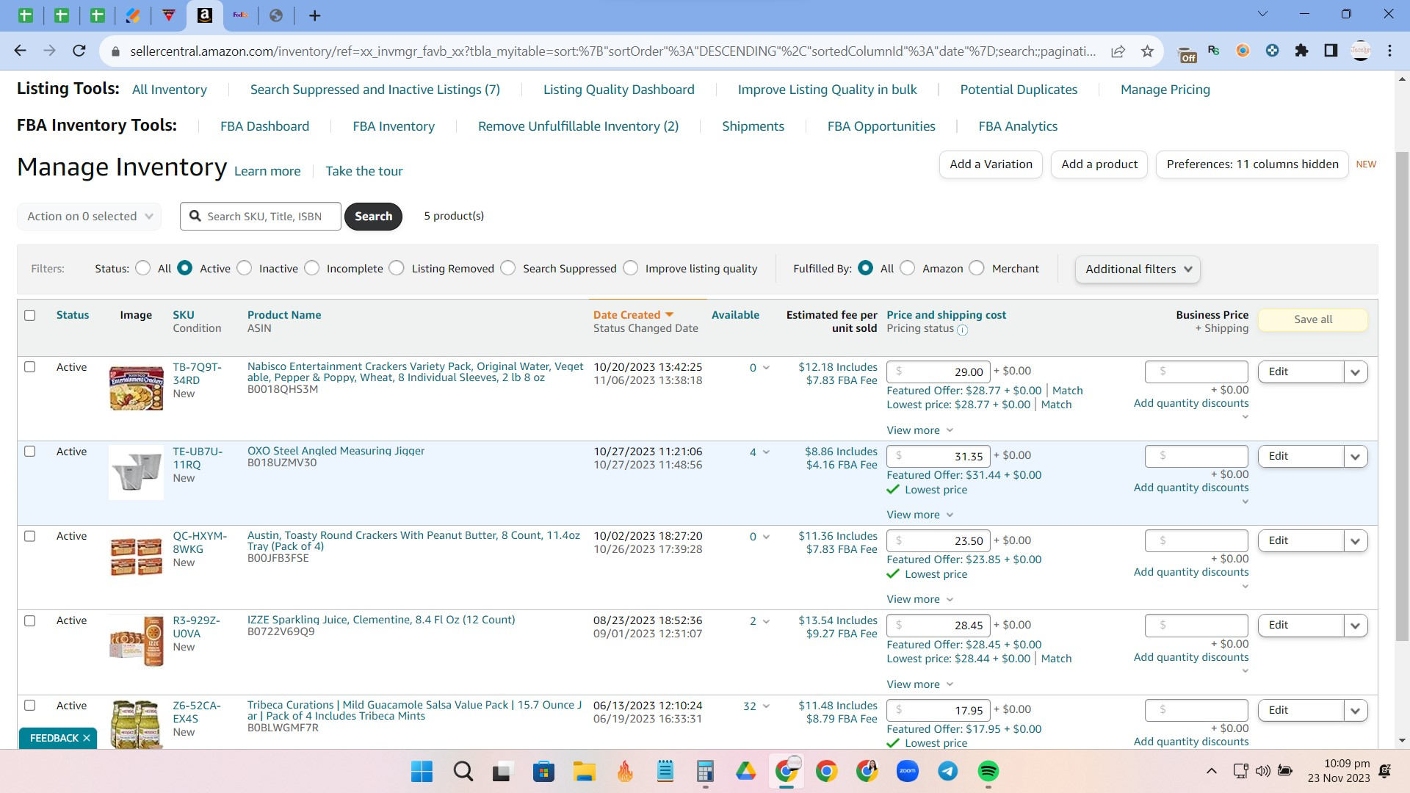
Task: Click the Add a Variation button
Action: pyautogui.click(x=991, y=164)
